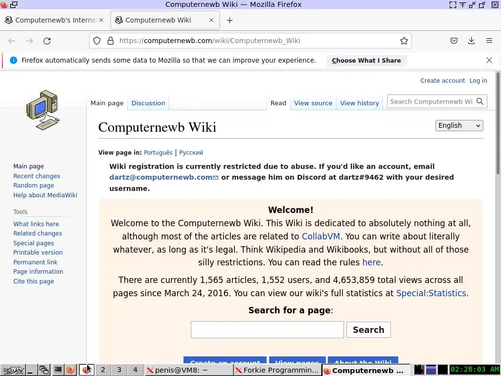Launch the terminal from the taskbar

pos(58,370)
